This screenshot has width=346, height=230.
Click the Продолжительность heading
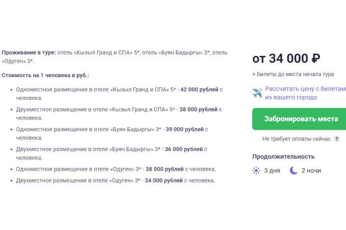click(283, 156)
